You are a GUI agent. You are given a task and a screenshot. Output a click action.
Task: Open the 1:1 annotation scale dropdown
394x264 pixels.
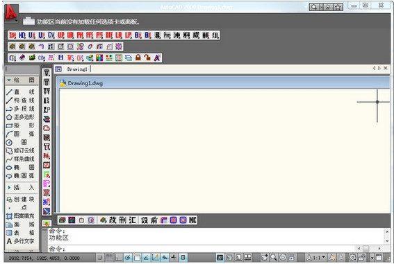[x=316, y=258]
